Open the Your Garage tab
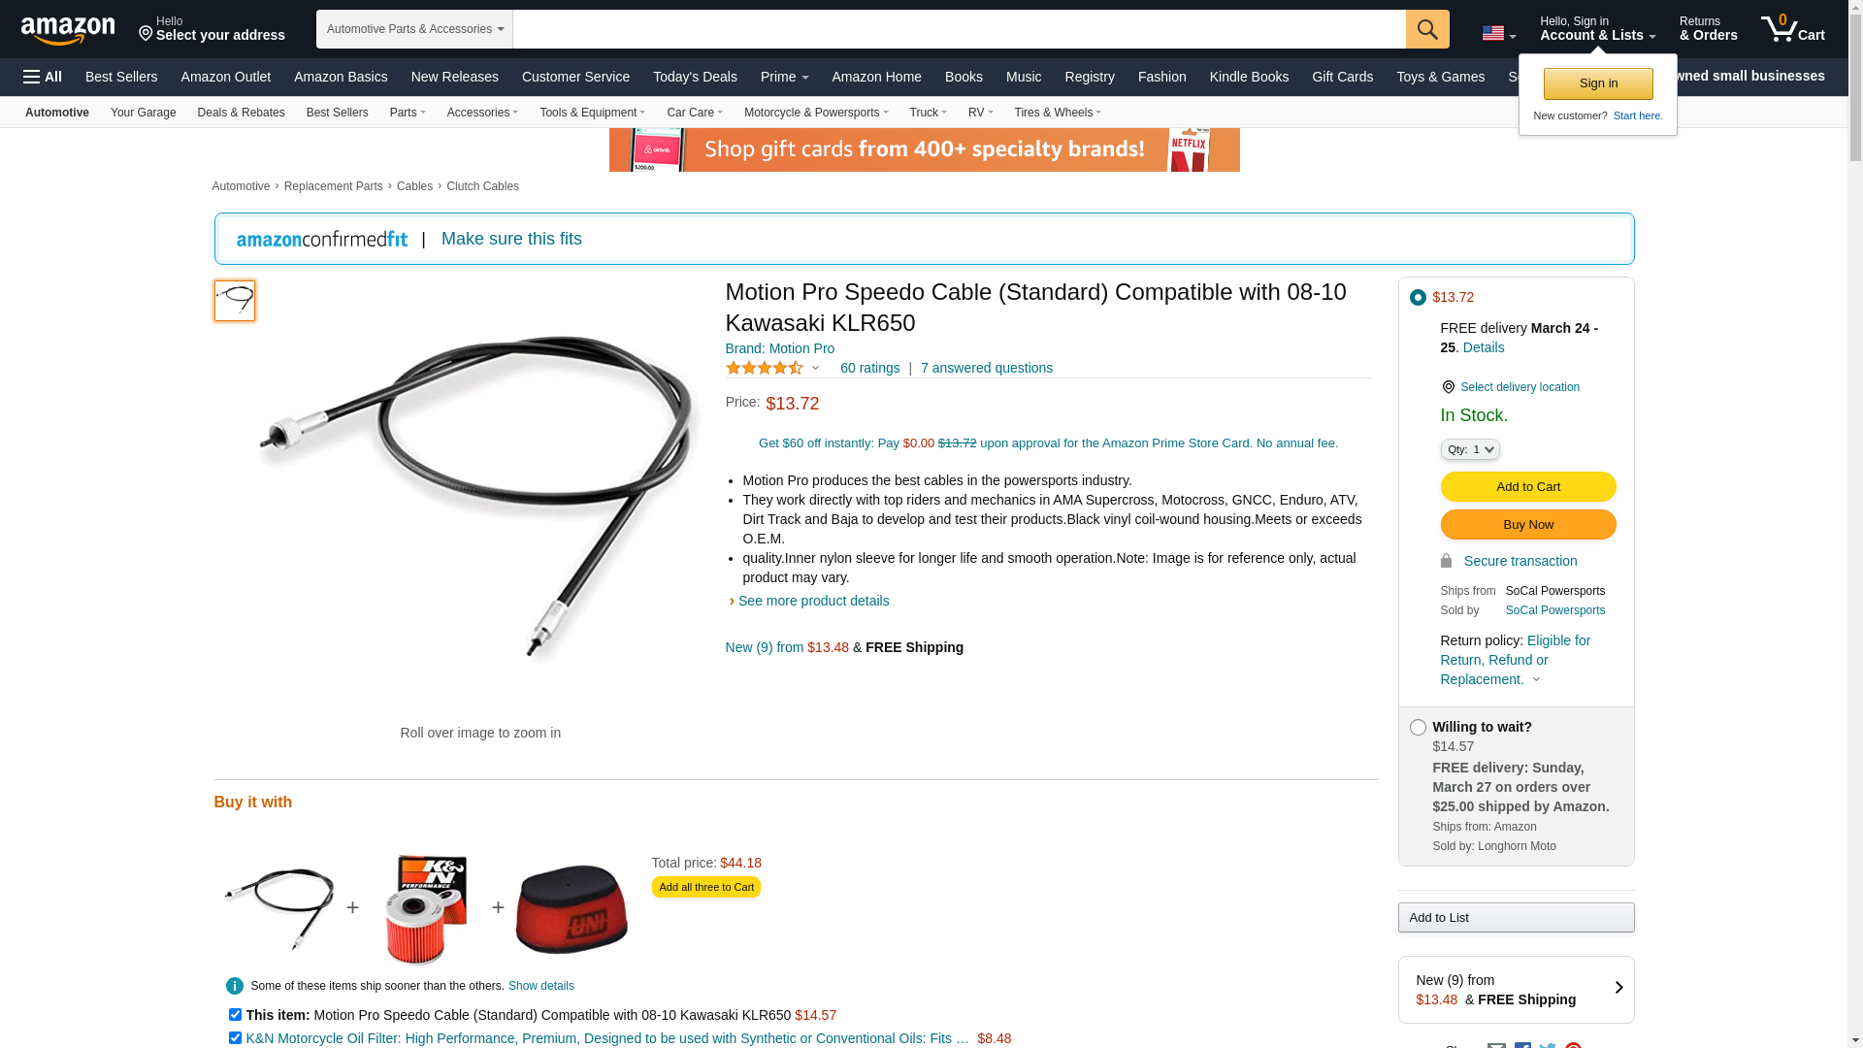The width and height of the screenshot is (1863, 1048). (x=143, y=113)
